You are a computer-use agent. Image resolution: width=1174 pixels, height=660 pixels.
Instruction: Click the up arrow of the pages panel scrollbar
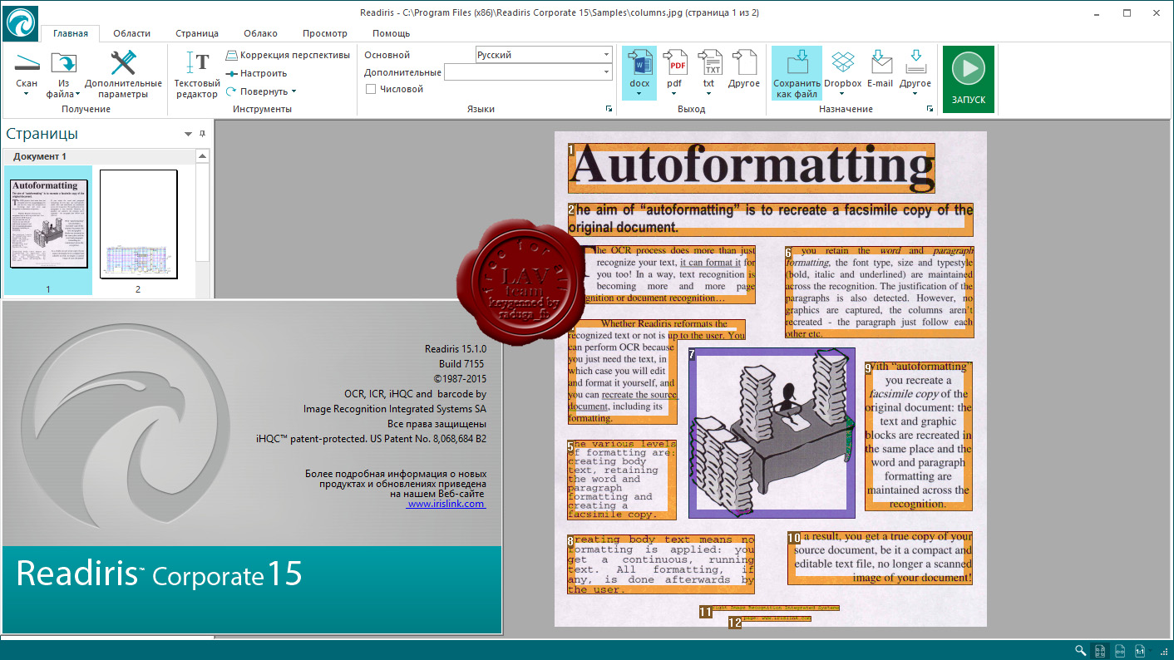pyautogui.click(x=202, y=156)
